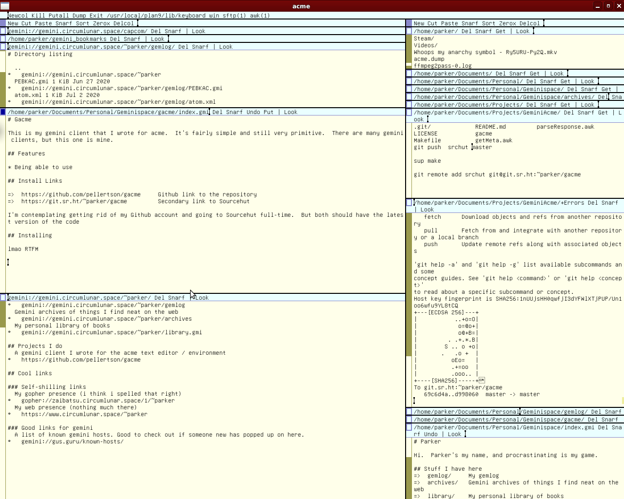
Task: Click the Documents/Projects/ window layout box
Action: (x=409, y=105)
